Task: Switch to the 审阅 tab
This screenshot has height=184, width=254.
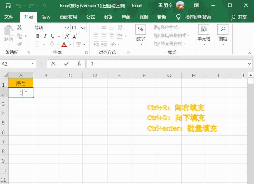Action: click(x=126, y=17)
